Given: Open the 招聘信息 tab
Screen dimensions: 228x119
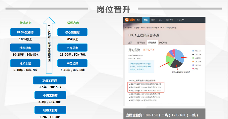Looking at the screenshot, I should (x=141, y=43).
